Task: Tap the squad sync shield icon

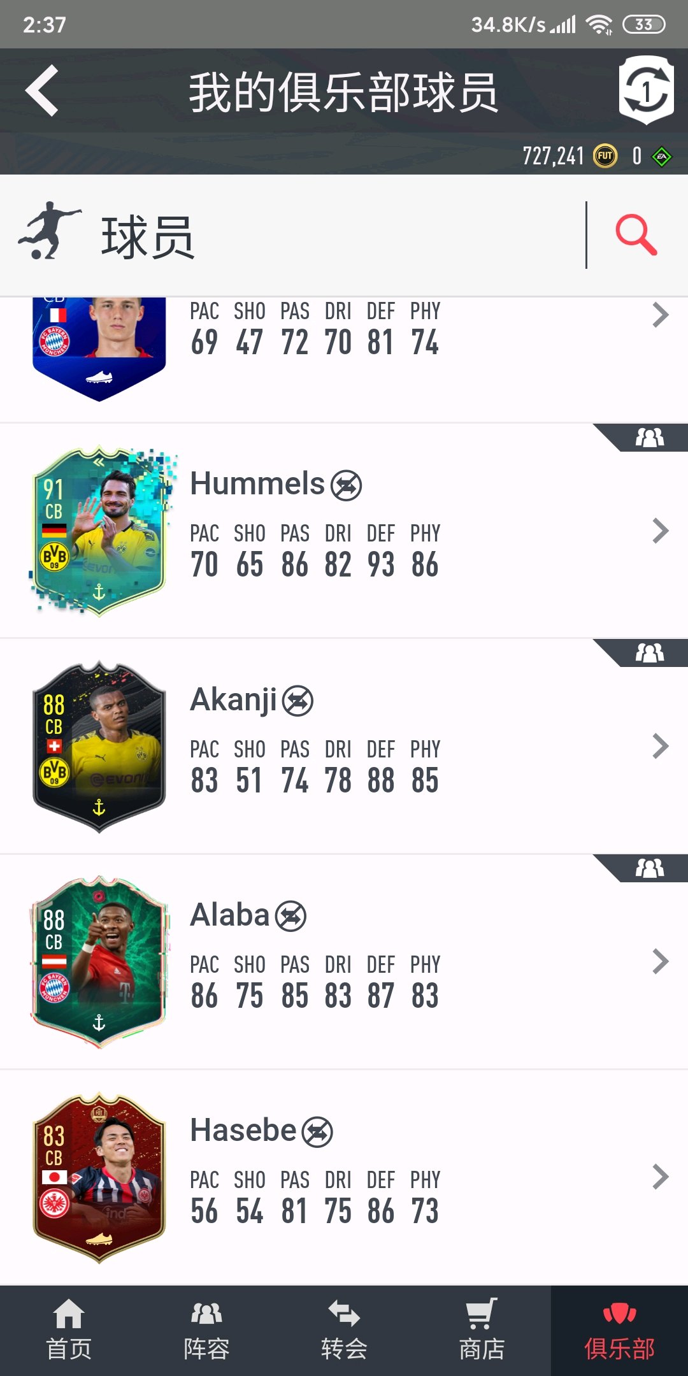Action: [x=646, y=90]
